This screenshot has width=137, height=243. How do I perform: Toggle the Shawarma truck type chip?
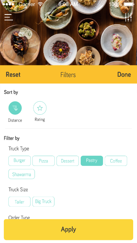coord(22,174)
